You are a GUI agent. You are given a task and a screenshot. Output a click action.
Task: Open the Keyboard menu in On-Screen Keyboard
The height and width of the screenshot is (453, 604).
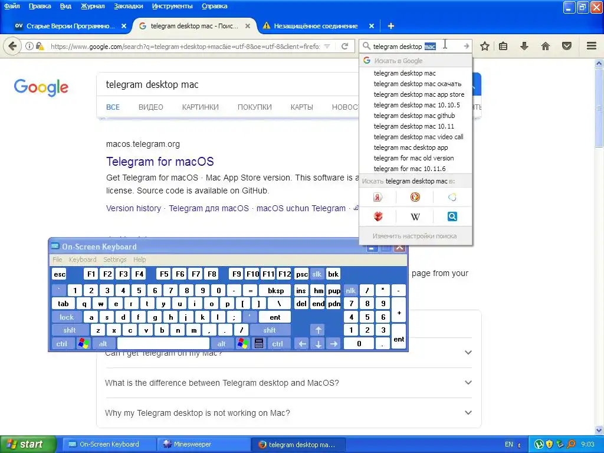tap(83, 260)
